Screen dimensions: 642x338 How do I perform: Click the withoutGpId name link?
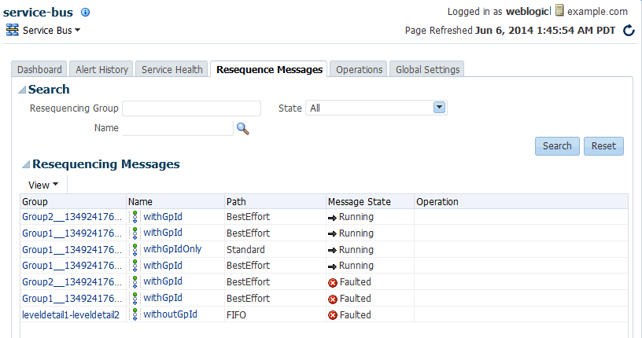pyautogui.click(x=170, y=314)
